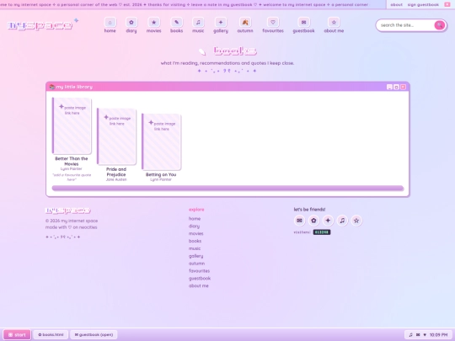Click the envelope icon in taskbar tray
The height and width of the screenshot is (341, 455).
pos(418,334)
